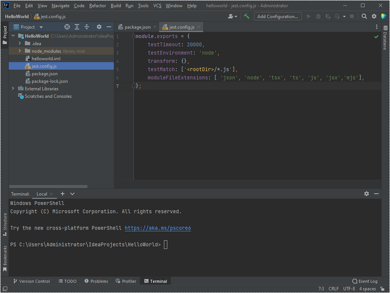Select Opened File locate target icon
This screenshot has width=390, height=293.
coord(67,27)
